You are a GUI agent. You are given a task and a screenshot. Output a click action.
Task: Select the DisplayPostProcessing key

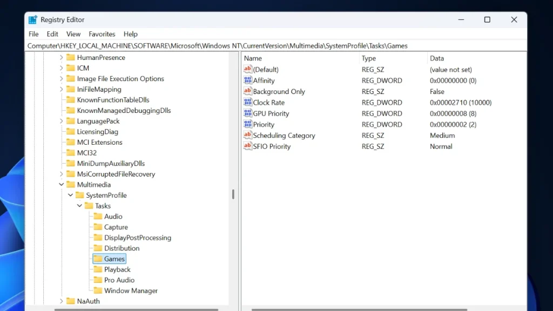(x=138, y=238)
